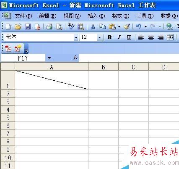179x169 pixels.
Task: Toggle italic formatting
Action: (119, 37)
